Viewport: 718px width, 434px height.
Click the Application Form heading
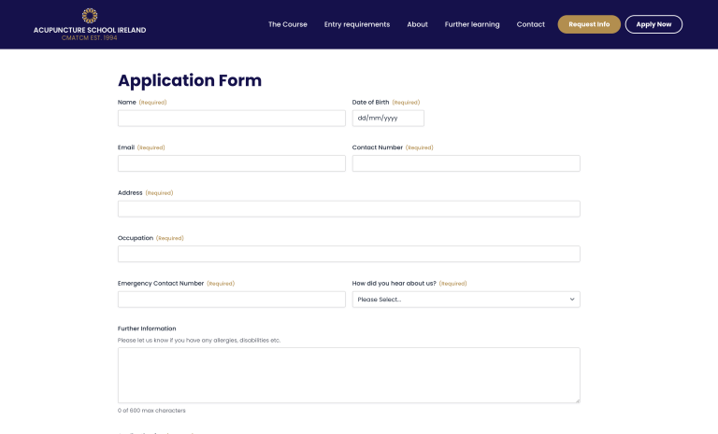(x=190, y=80)
